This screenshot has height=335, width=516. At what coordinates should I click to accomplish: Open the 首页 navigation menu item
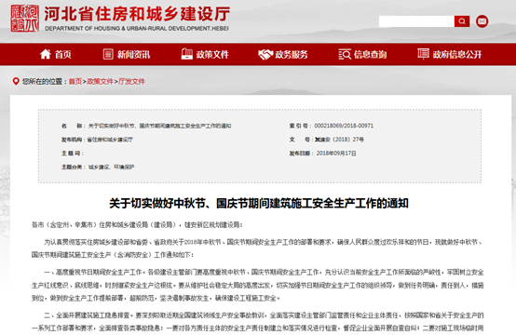pos(55,54)
